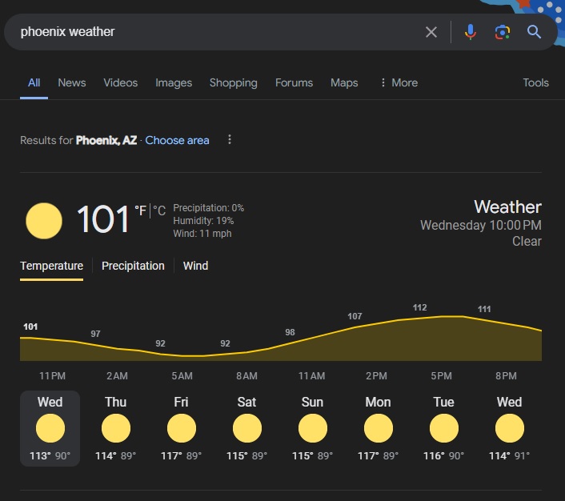Switch temperature unit to Fahrenheit
The image size is (565, 501).
tap(141, 210)
